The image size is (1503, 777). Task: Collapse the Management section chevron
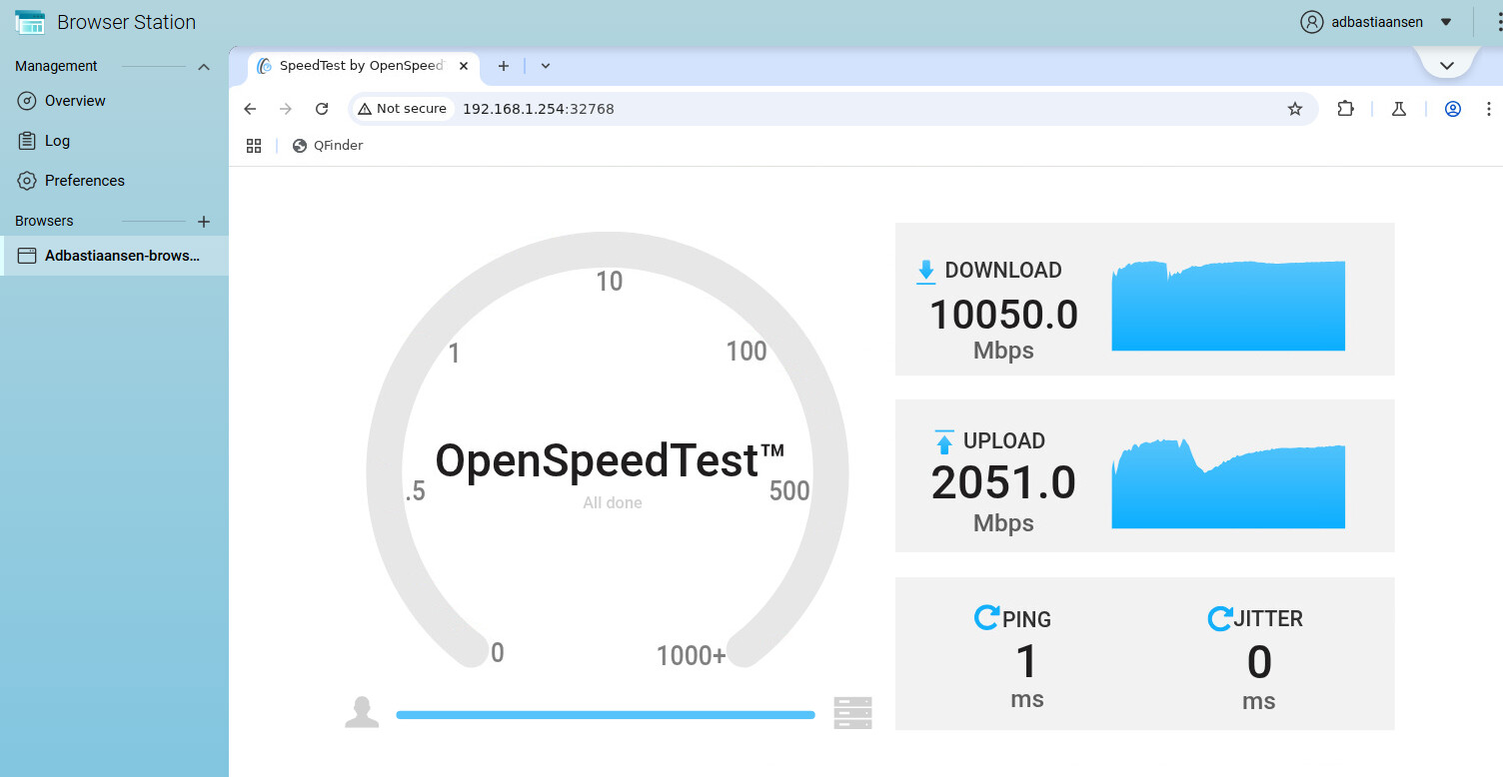click(204, 67)
